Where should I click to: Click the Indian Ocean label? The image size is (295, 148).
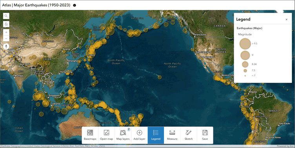(x=19, y=130)
